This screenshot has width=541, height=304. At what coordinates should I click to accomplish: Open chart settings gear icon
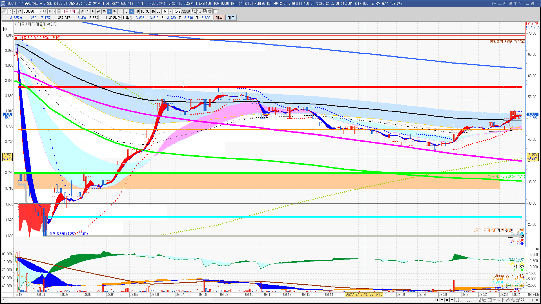pyautogui.click(x=210, y=11)
